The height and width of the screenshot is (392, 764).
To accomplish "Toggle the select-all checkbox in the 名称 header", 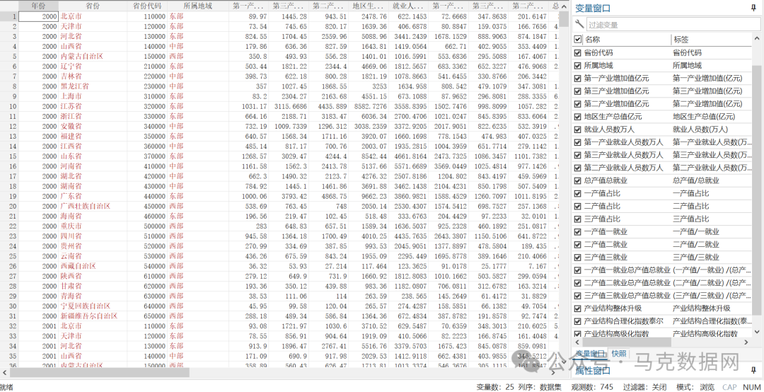I will click(x=578, y=40).
